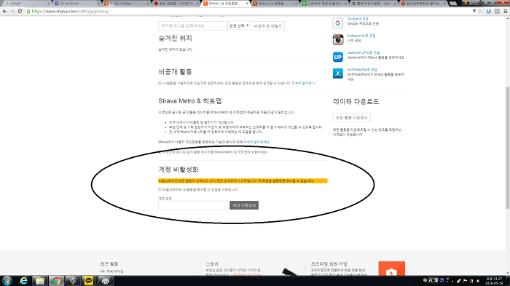Click the key icon in the address bar
The width and height of the screenshot is (510, 286).
pos(474,12)
